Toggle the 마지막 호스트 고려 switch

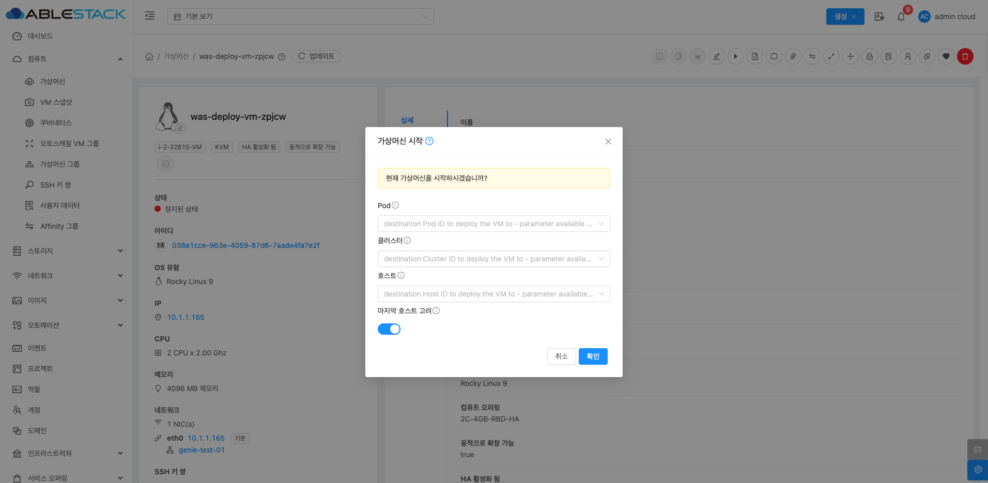coord(389,329)
